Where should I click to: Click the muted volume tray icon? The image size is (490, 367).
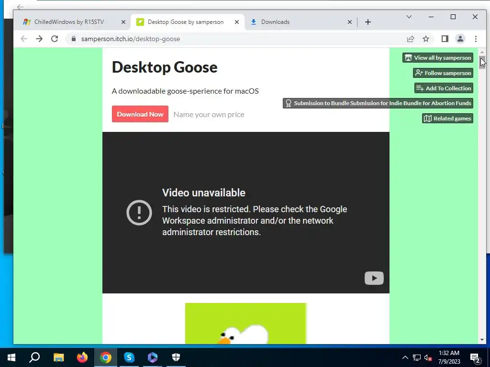point(428,357)
